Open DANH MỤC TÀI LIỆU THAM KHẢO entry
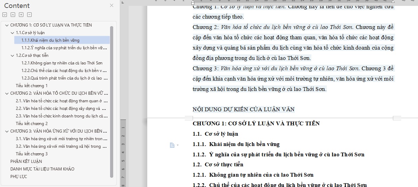Screen dimensions: 418x187 (x=42, y=169)
